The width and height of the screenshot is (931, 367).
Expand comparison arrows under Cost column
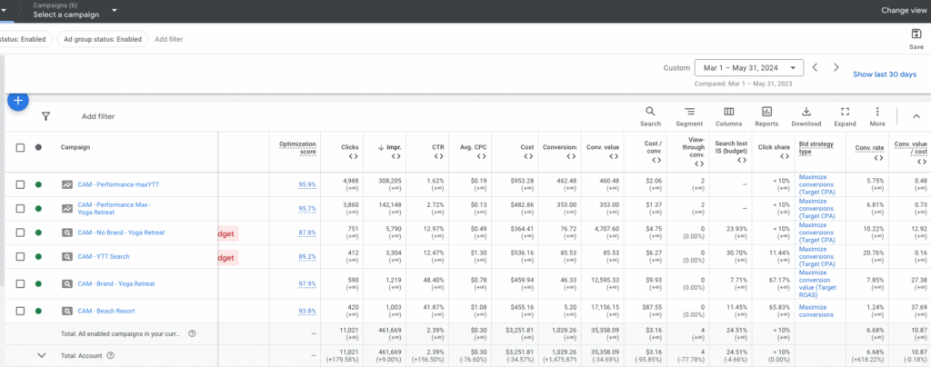pos(528,156)
